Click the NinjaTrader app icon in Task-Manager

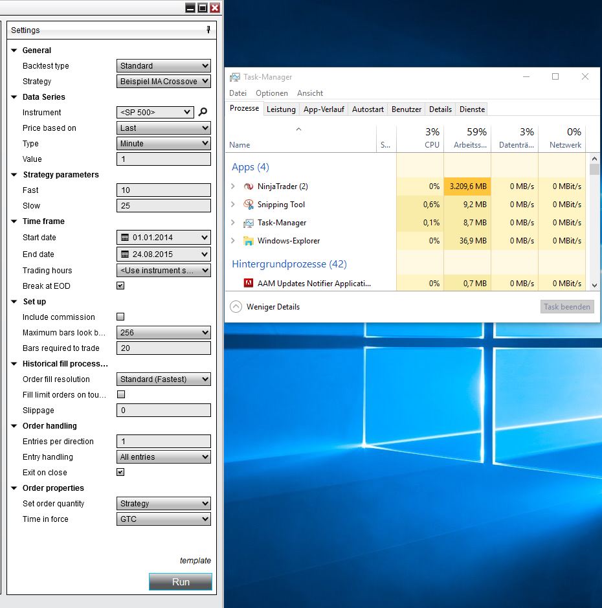point(249,186)
